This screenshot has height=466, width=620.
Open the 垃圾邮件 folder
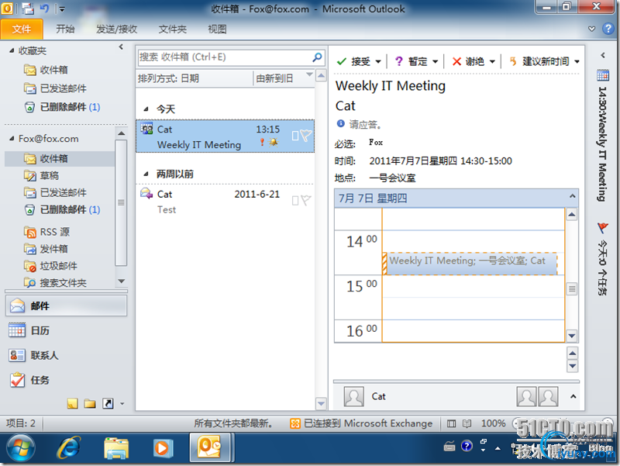pos(50,266)
